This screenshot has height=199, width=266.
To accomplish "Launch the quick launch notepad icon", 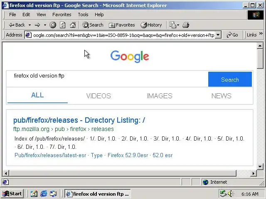I will pyautogui.click(x=34, y=194).
